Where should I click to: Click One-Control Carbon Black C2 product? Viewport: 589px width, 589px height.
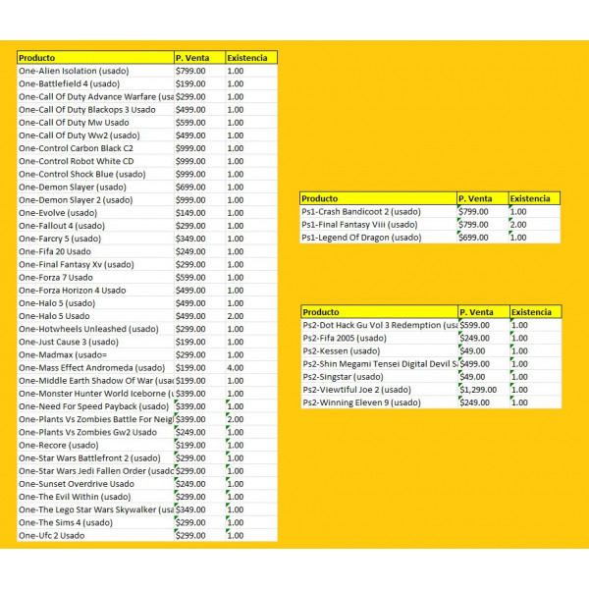pyautogui.click(x=95, y=148)
